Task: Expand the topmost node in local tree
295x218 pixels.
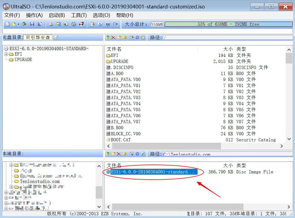Action: 11,165
